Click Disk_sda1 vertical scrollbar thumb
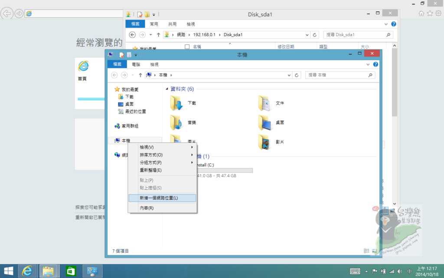 click(x=395, y=82)
